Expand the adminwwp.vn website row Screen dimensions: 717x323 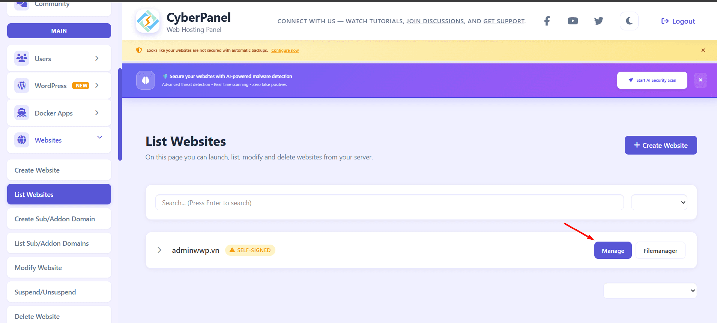159,250
